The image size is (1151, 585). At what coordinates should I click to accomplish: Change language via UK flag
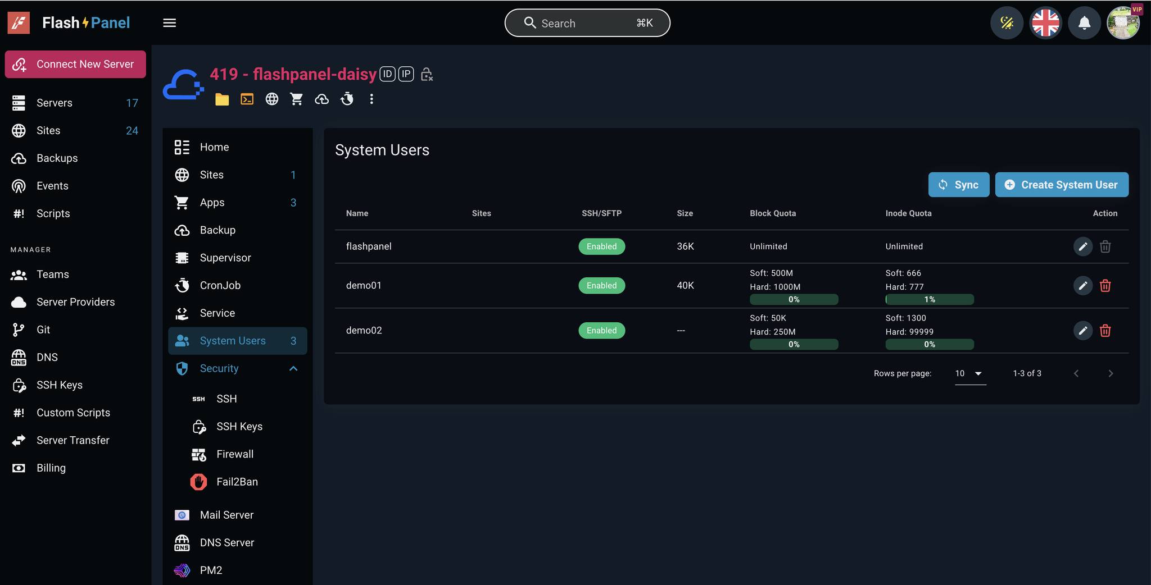1045,23
